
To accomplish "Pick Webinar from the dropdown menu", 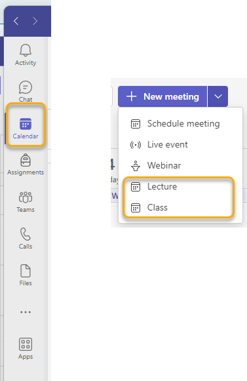I will pos(180,166).
